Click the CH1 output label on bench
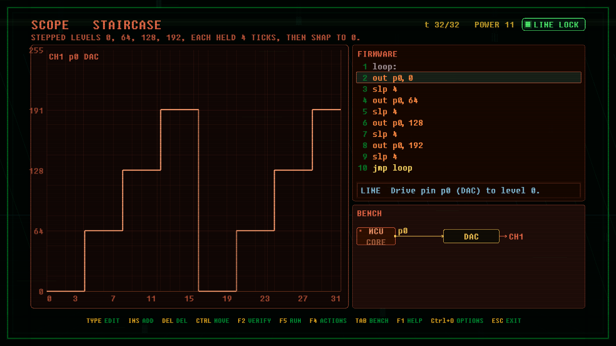 point(516,236)
